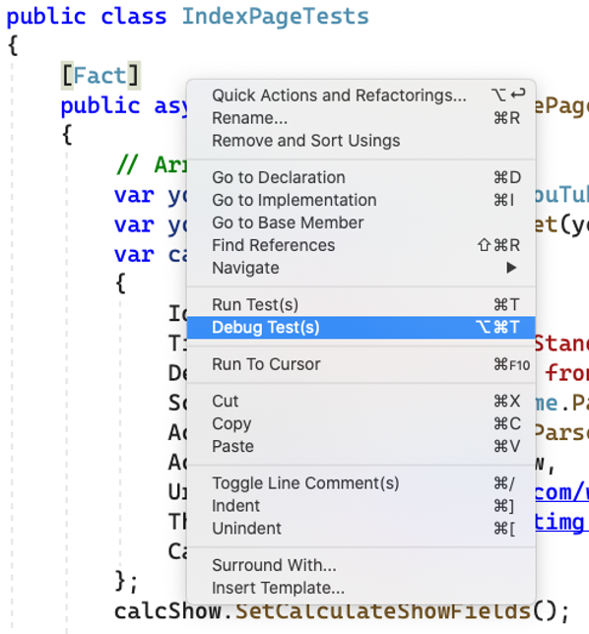Choose Quick Actions and Refactorings menu item
Screen dimensions: 589x634
pyautogui.click(x=360, y=95)
